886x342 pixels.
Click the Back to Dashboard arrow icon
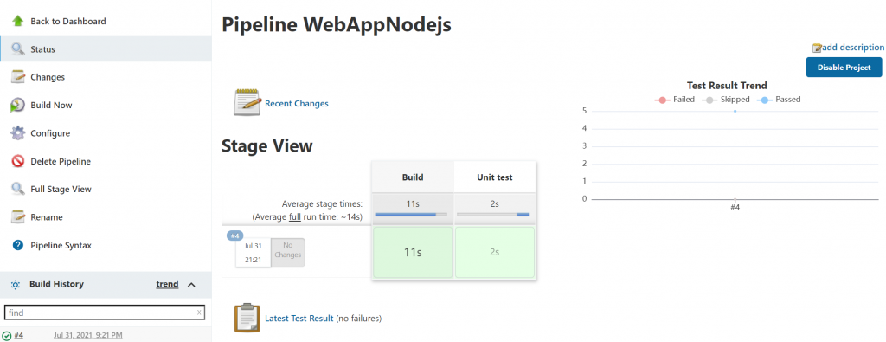pos(18,21)
